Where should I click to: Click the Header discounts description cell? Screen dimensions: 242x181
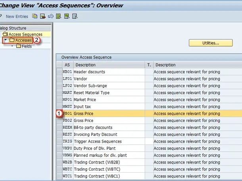pos(109,72)
